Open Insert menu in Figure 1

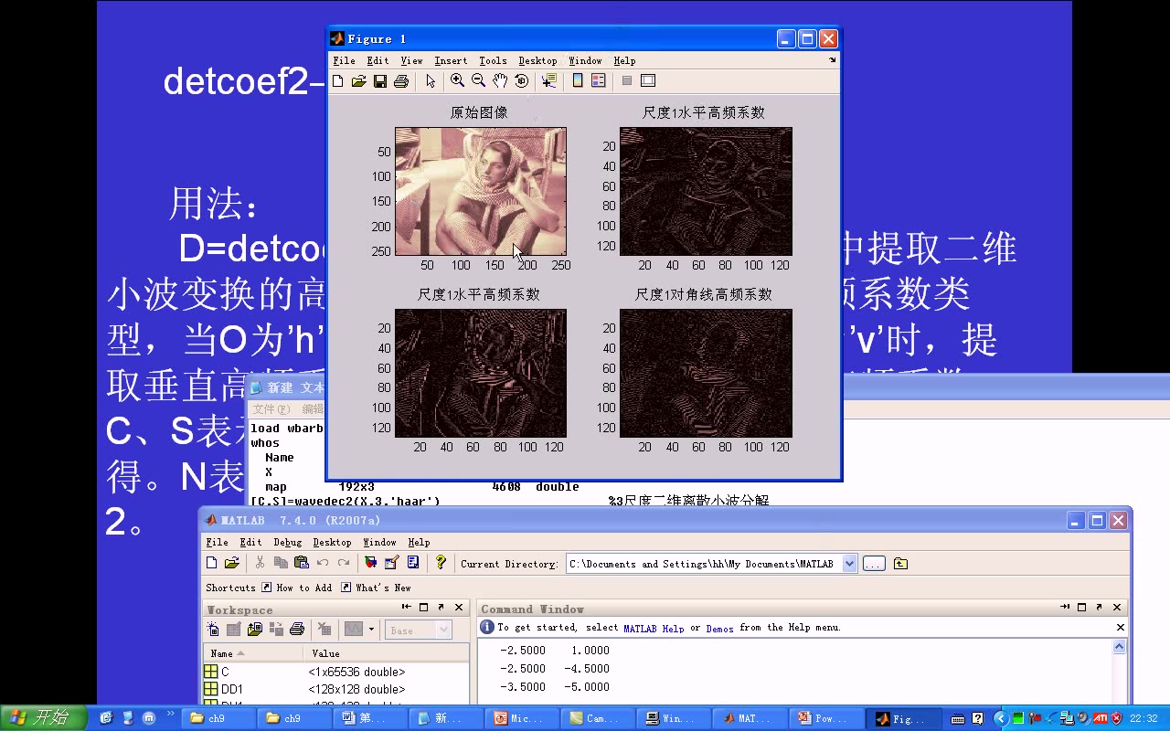tap(451, 61)
